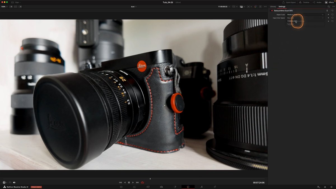This screenshot has width=336, height=189.
Task: Search effects with magnifier icon
Action: pos(329,6)
